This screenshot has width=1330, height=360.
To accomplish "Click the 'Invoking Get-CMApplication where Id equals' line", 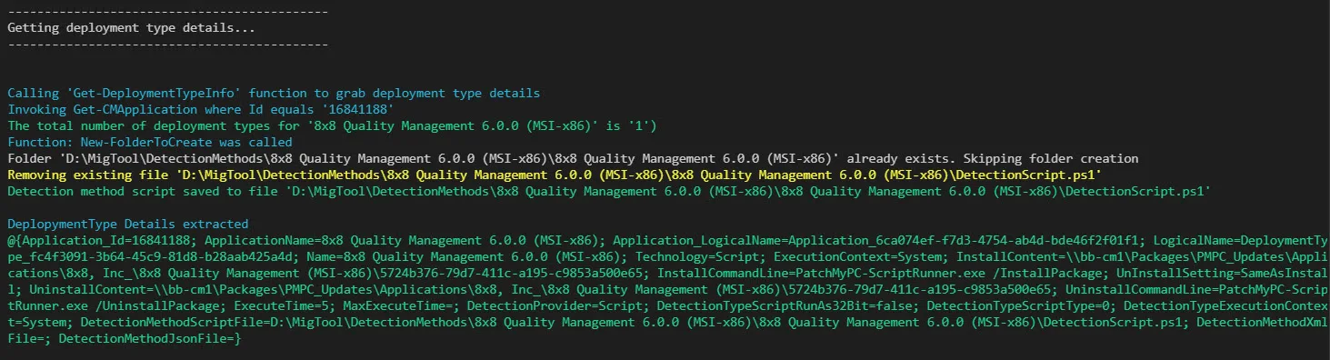I will (201, 110).
